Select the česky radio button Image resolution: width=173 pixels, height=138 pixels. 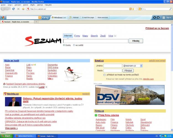coord(64,45)
